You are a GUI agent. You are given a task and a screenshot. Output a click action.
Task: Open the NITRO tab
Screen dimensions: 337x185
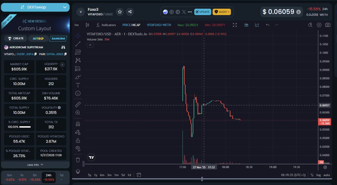[x=38, y=38]
